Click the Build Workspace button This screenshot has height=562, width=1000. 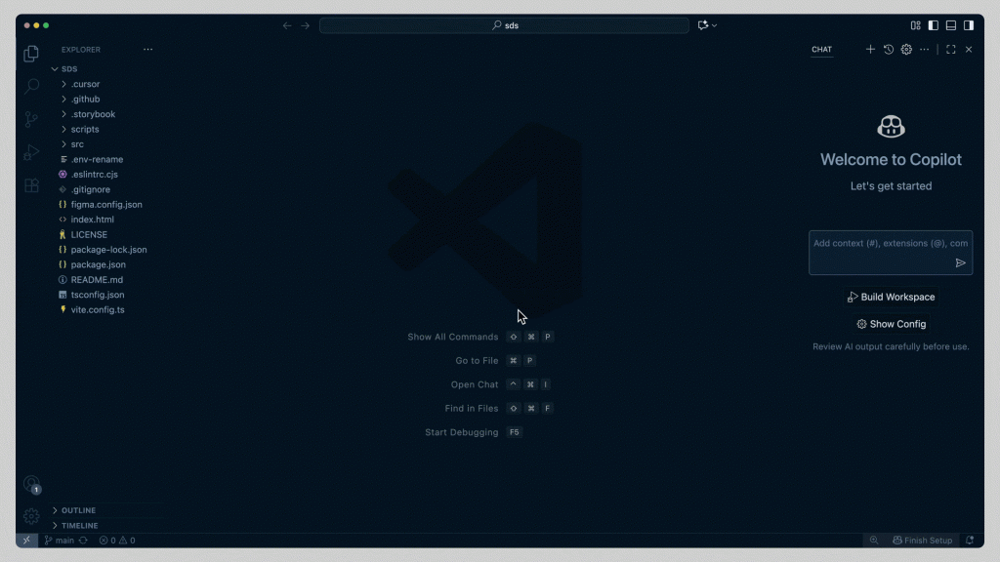click(x=891, y=297)
